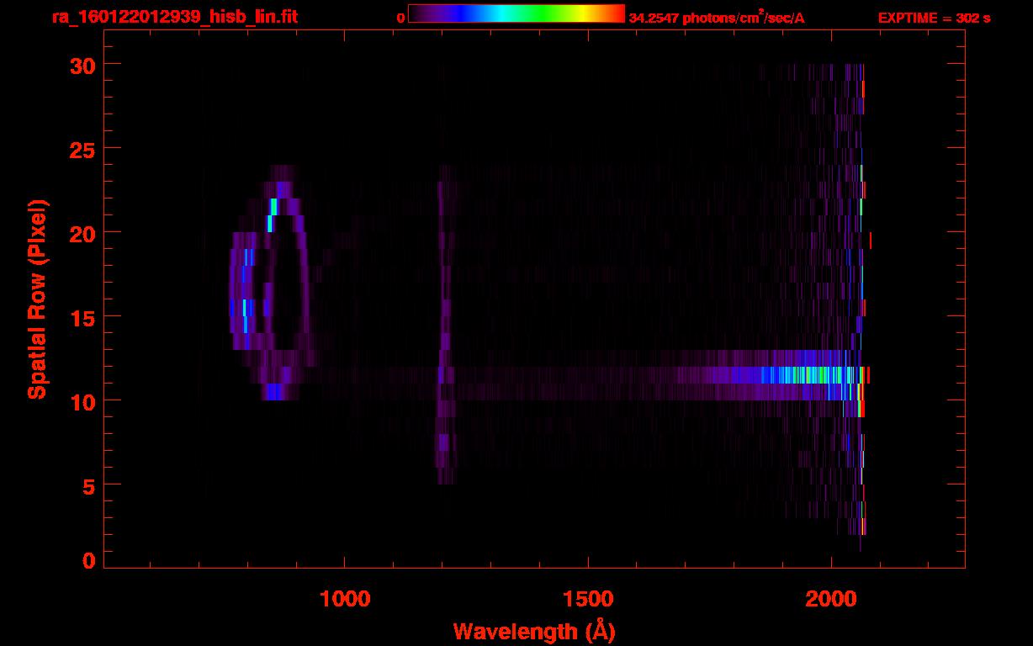The image size is (1033, 646).
Task: Click the colorbar minimum value 0
Action: point(400,17)
